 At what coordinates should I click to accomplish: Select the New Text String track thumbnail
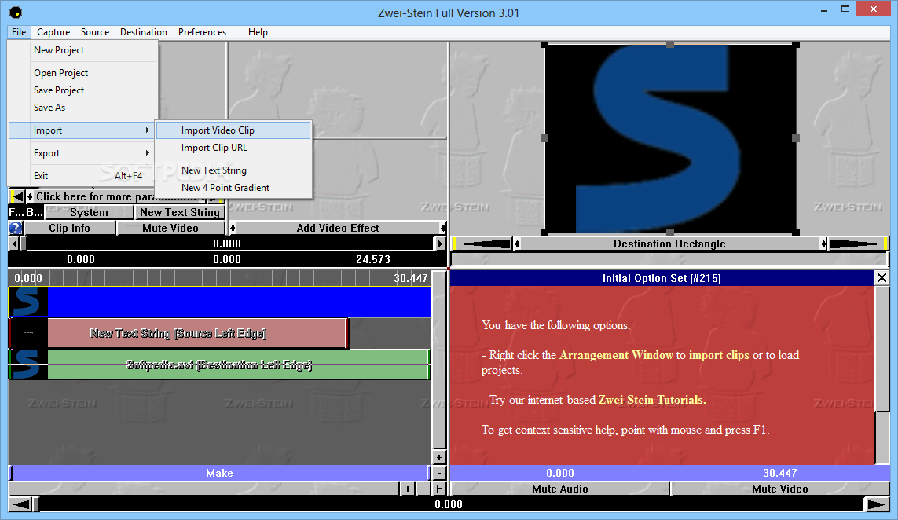pyautogui.click(x=27, y=333)
